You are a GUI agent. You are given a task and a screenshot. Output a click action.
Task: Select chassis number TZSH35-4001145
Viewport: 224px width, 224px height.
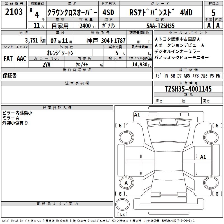188,89
